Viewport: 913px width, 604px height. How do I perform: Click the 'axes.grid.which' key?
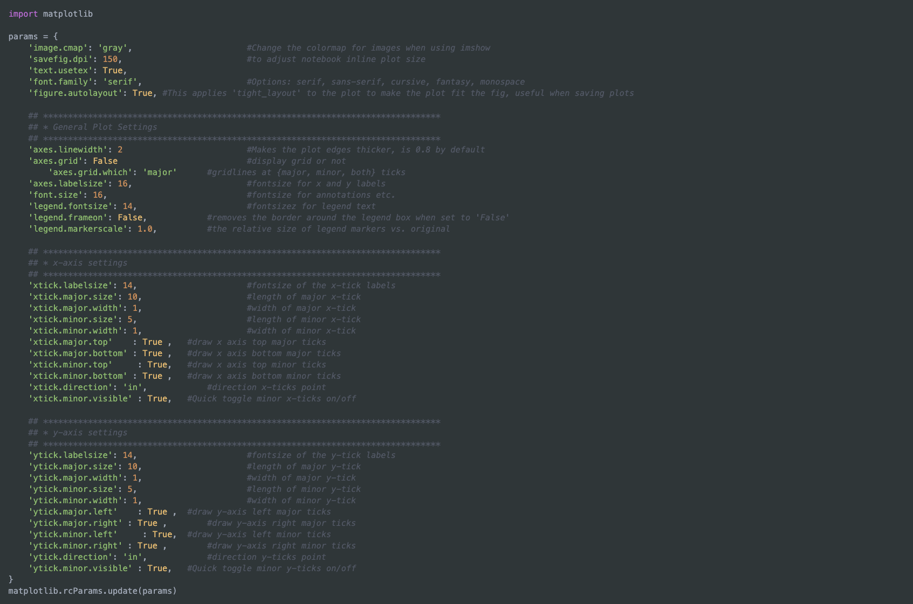[x=90, y=172]
